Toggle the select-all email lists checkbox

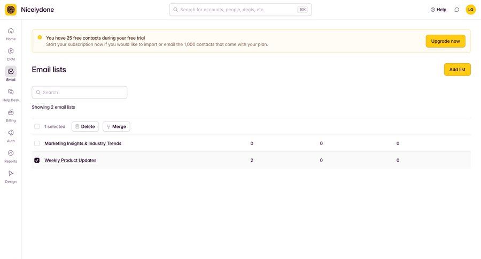(x=37, y=127)
